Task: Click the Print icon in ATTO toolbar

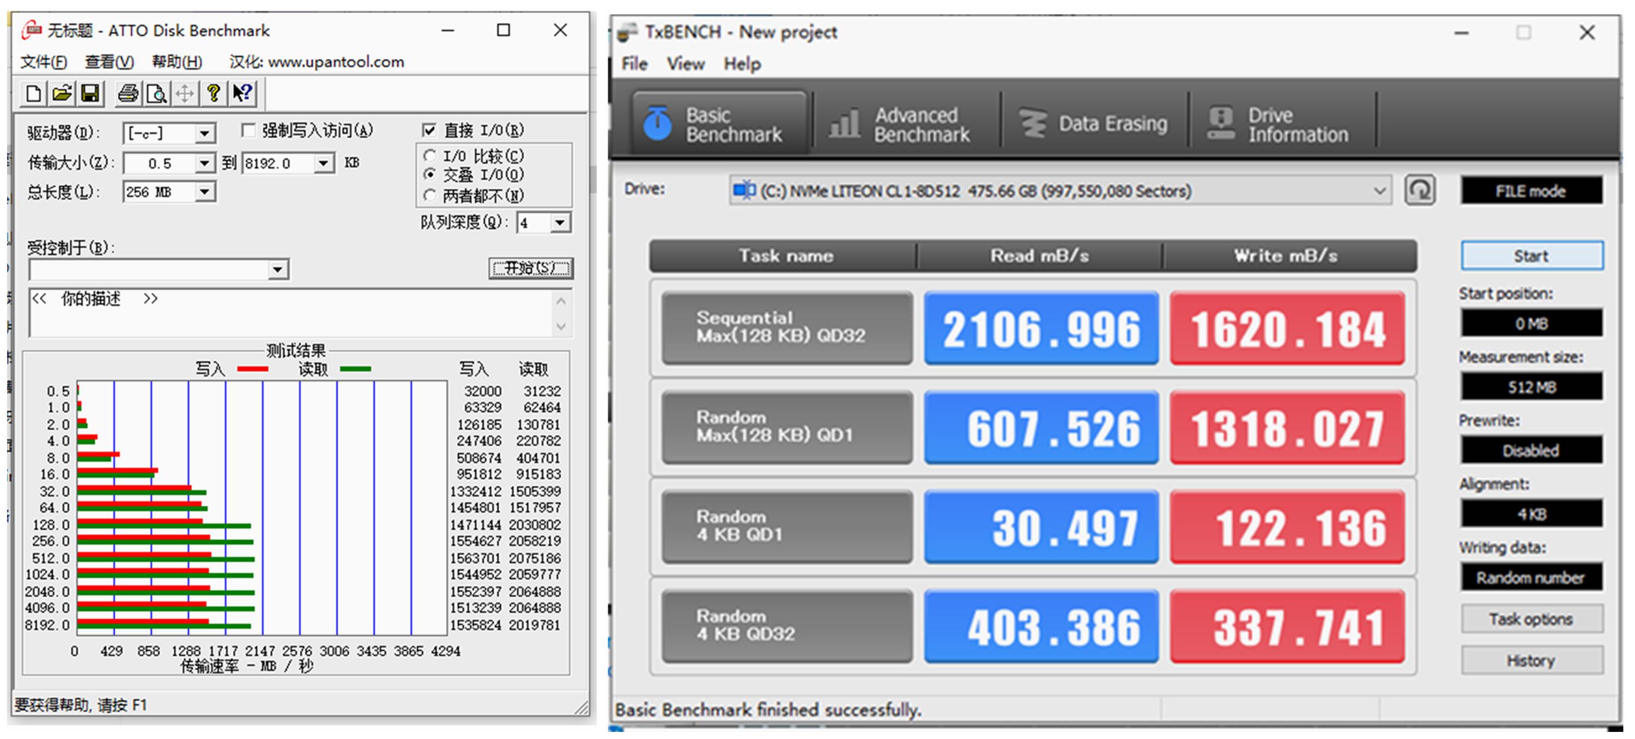Action: coord(128,94)
